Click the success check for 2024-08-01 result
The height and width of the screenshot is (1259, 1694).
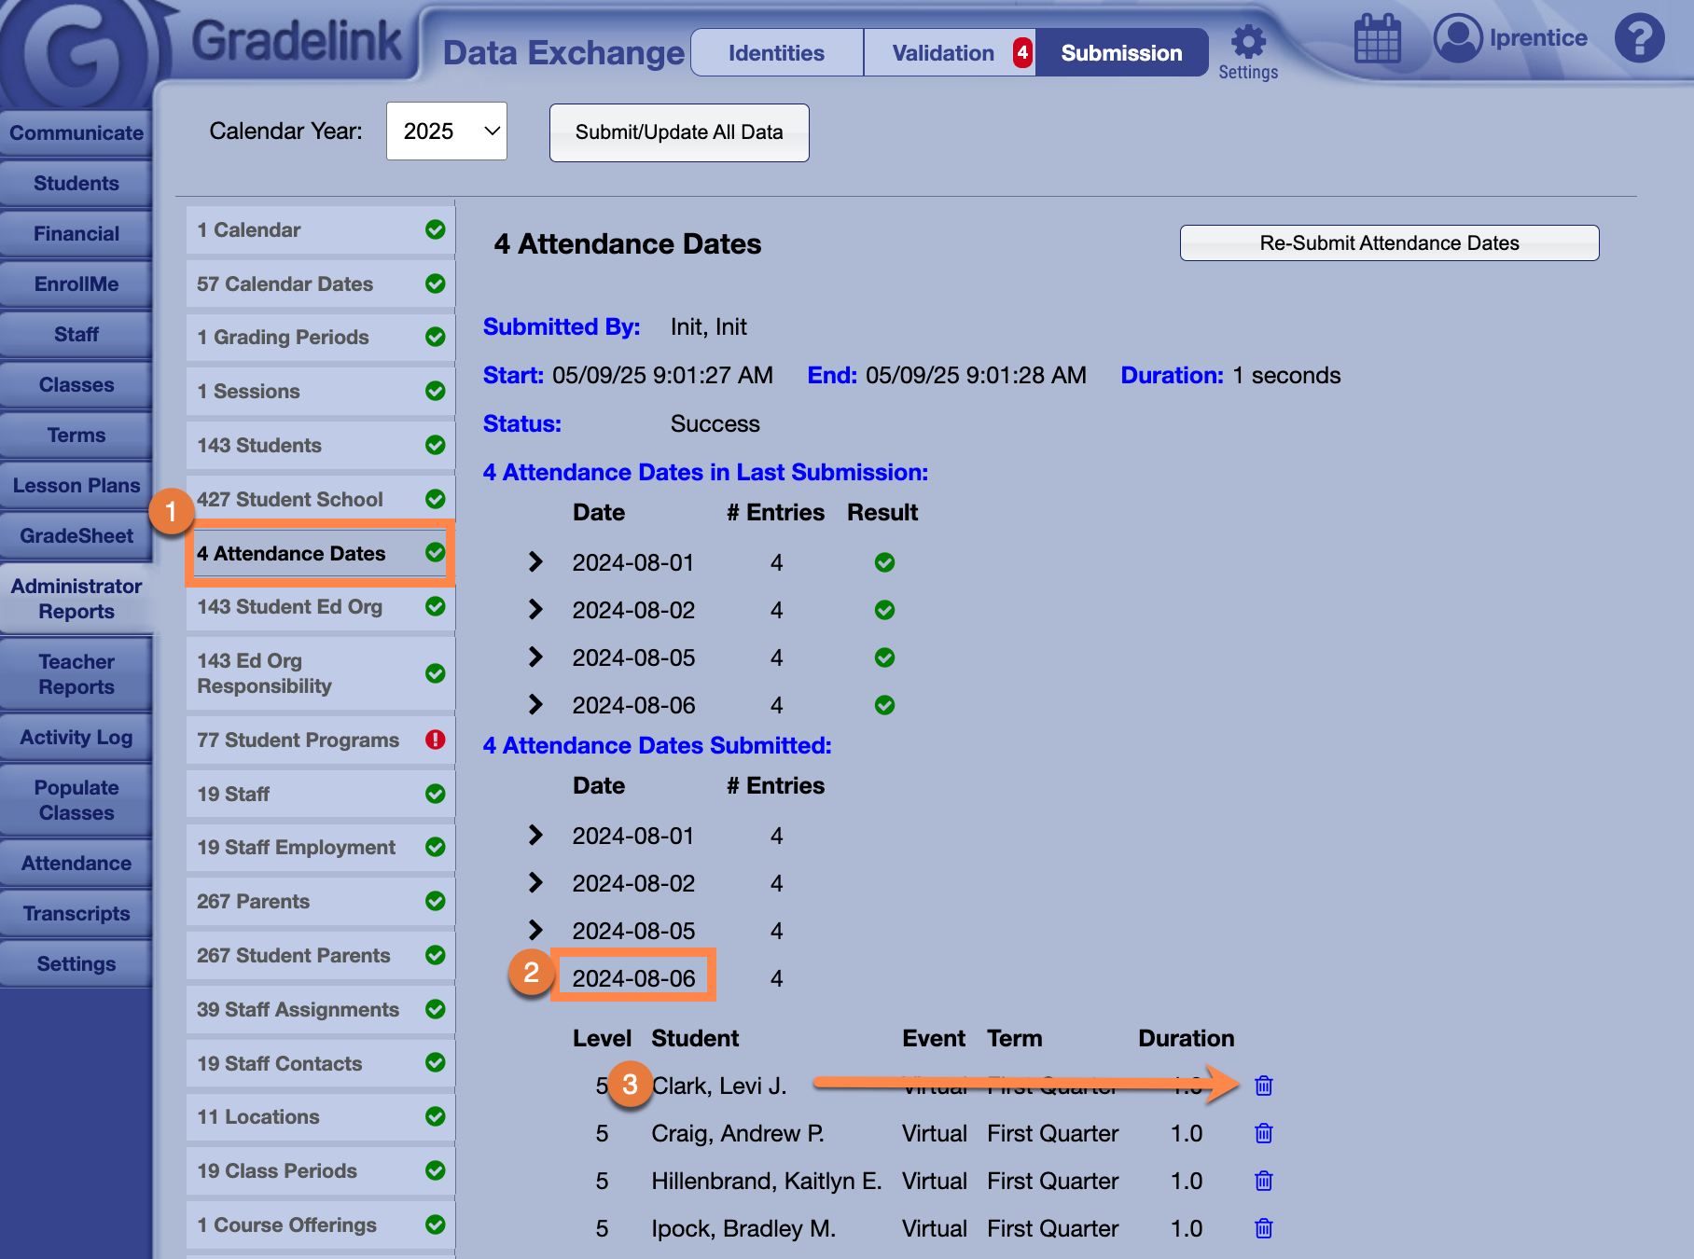click(884, 562)
